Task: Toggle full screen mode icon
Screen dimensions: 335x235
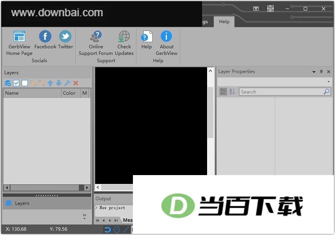Action: click(270, 9)
